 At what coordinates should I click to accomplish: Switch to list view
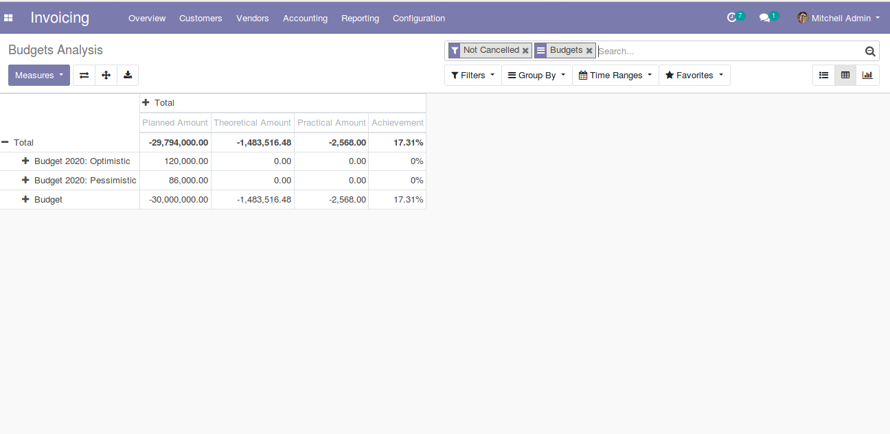pos(823,76)
